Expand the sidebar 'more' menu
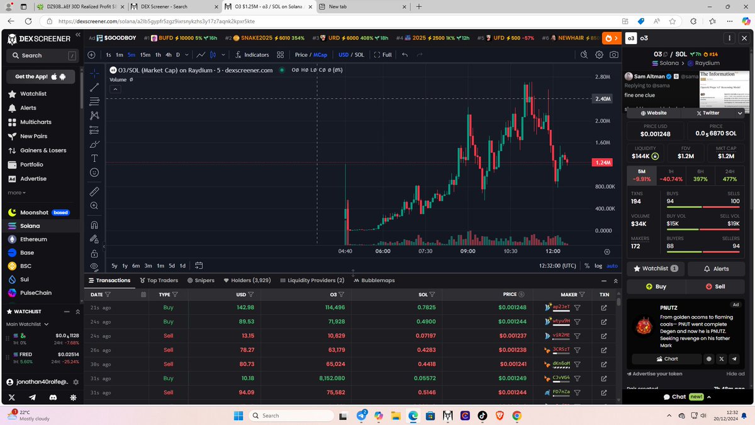 pyautogui.click(x=16, y=193)
